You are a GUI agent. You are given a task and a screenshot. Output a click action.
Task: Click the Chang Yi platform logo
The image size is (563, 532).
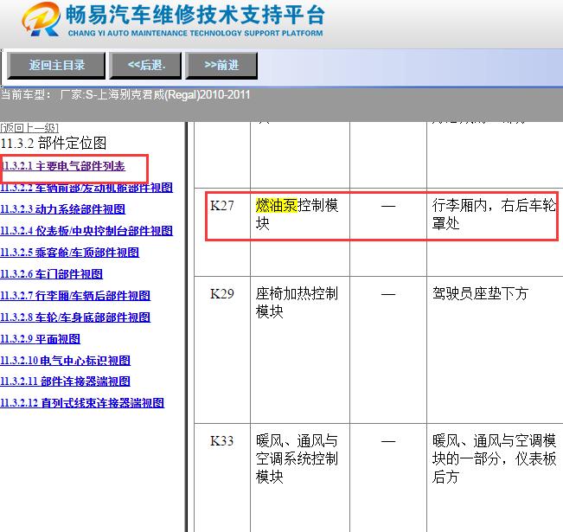41,19
